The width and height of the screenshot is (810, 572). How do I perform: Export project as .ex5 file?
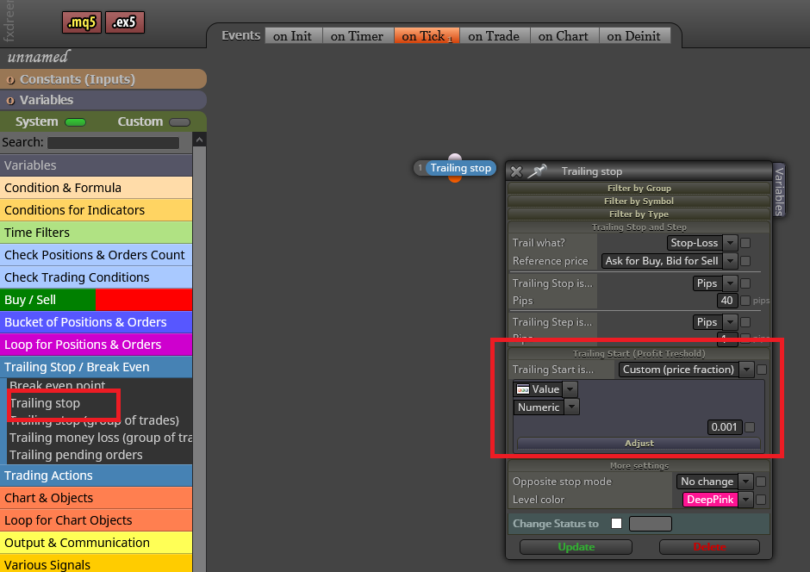pos(124,22)
